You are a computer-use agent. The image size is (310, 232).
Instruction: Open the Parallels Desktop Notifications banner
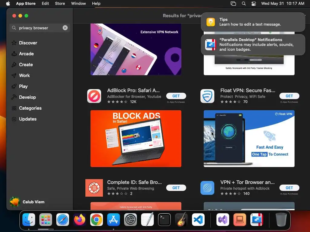[253, 45]
